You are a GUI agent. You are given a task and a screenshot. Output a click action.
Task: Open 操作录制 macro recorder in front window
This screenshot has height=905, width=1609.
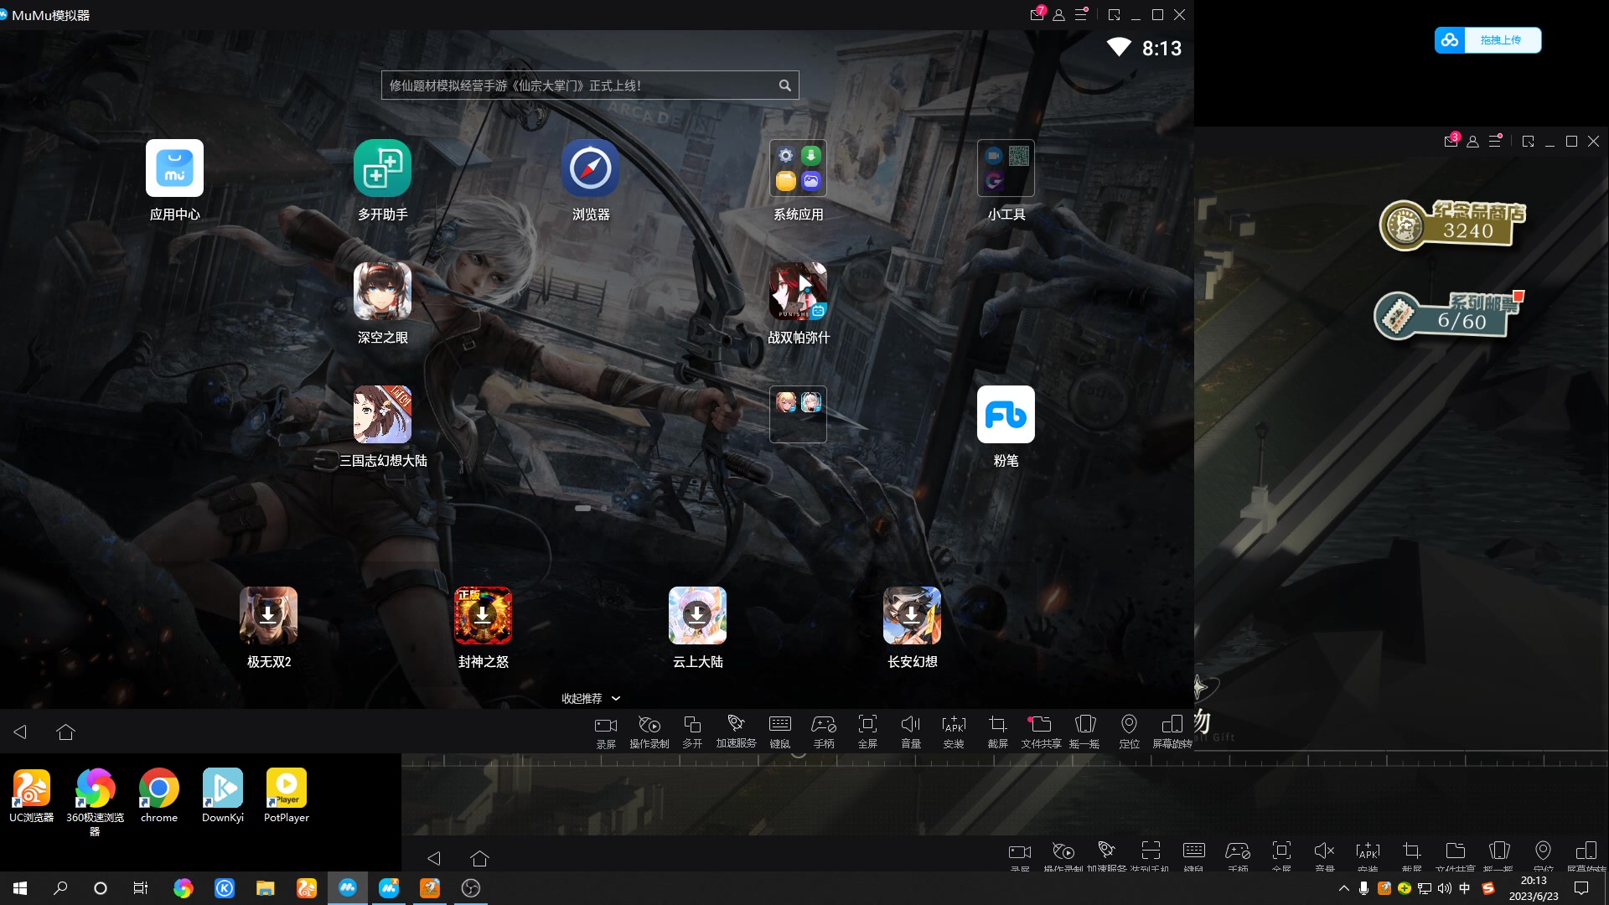click(649, 731)
